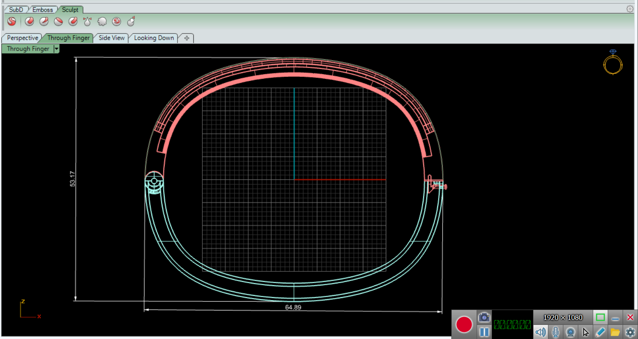The width and height of the screenshot is (638, 339).
Task: Toggle webcam overlay in the recorder
Action: 570,332
